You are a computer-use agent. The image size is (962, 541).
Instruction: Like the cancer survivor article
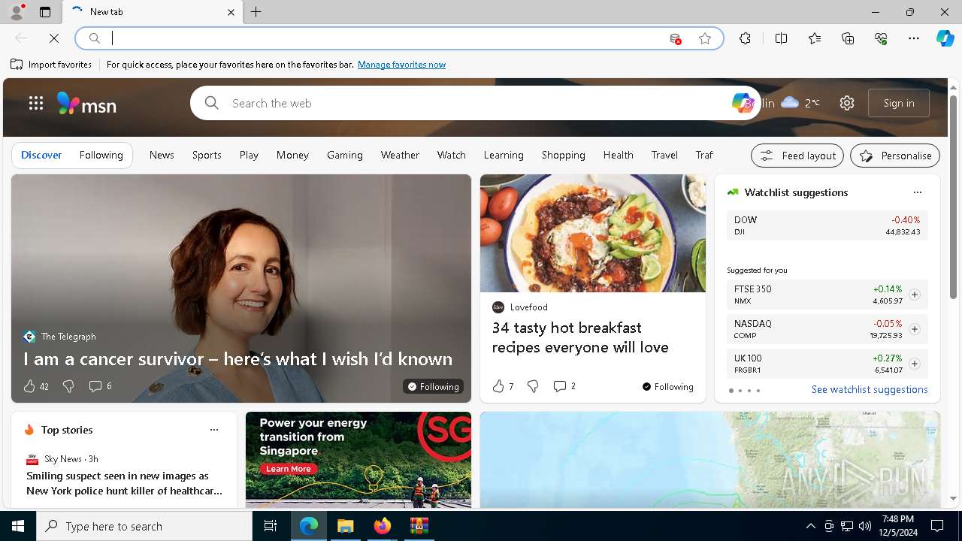click(x=29, y=386)
